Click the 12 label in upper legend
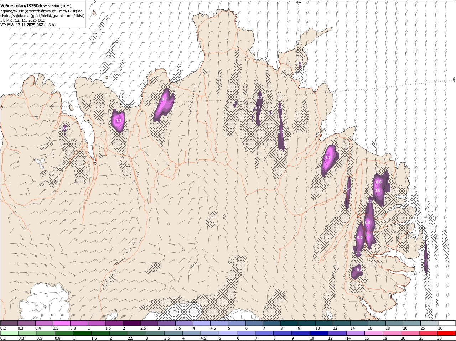 click(335, 328)
